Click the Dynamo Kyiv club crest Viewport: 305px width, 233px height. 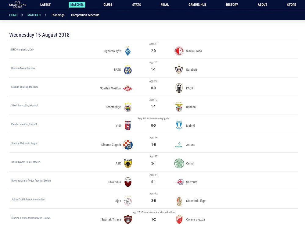[x=128, y=51]
